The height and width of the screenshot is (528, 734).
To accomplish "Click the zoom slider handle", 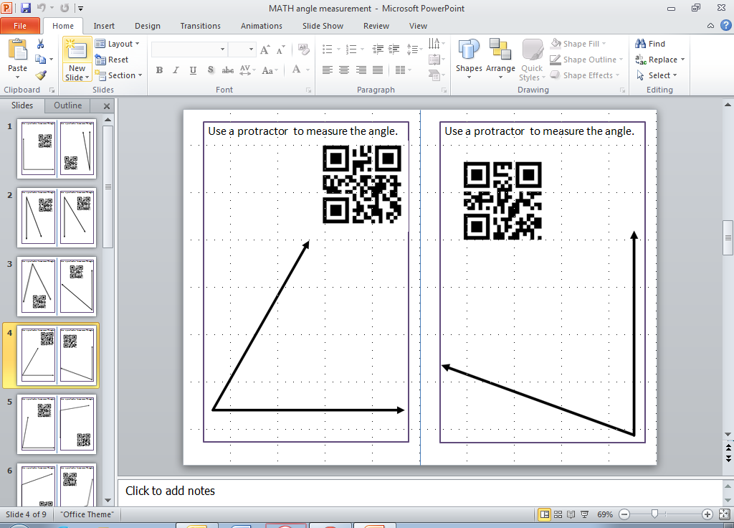I will click(654, 514).
